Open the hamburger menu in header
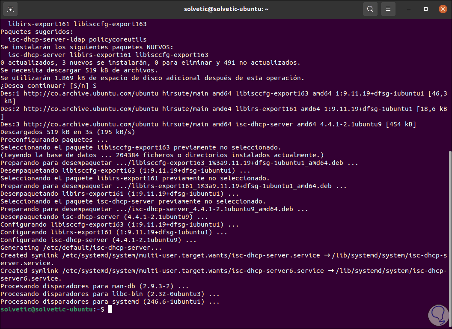Image resolution: width=452 pixels, height=329 pixels. (388, 9)
